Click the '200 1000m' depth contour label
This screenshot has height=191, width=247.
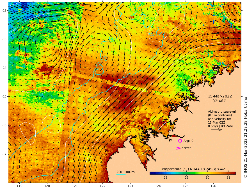[x=125, y=172]
